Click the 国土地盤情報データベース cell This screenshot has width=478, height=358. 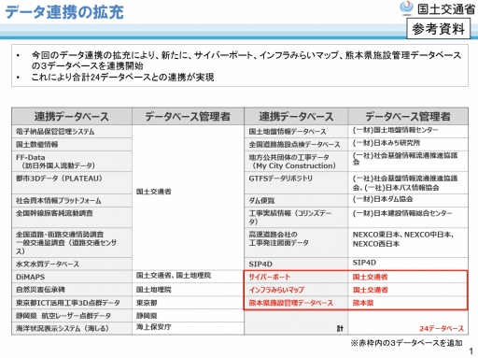[x=296, y=132]
